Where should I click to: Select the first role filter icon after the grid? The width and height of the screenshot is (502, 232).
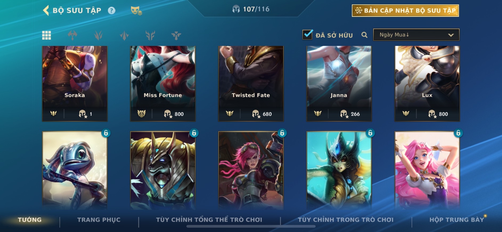(72, 35)
